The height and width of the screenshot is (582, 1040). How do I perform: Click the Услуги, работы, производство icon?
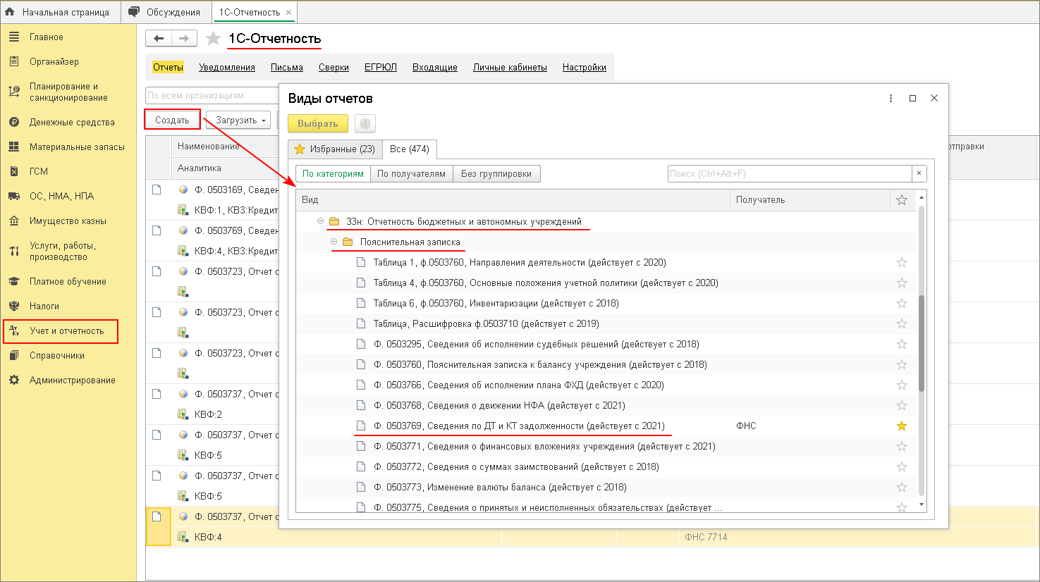(14, 251)
